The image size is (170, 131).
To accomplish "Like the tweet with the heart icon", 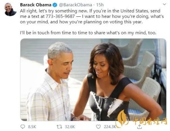I will coord(98,127).
